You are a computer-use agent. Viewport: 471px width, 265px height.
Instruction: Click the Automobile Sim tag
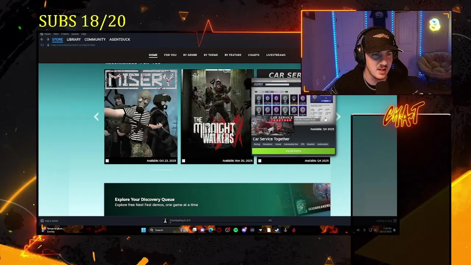[x=291, y=144]
